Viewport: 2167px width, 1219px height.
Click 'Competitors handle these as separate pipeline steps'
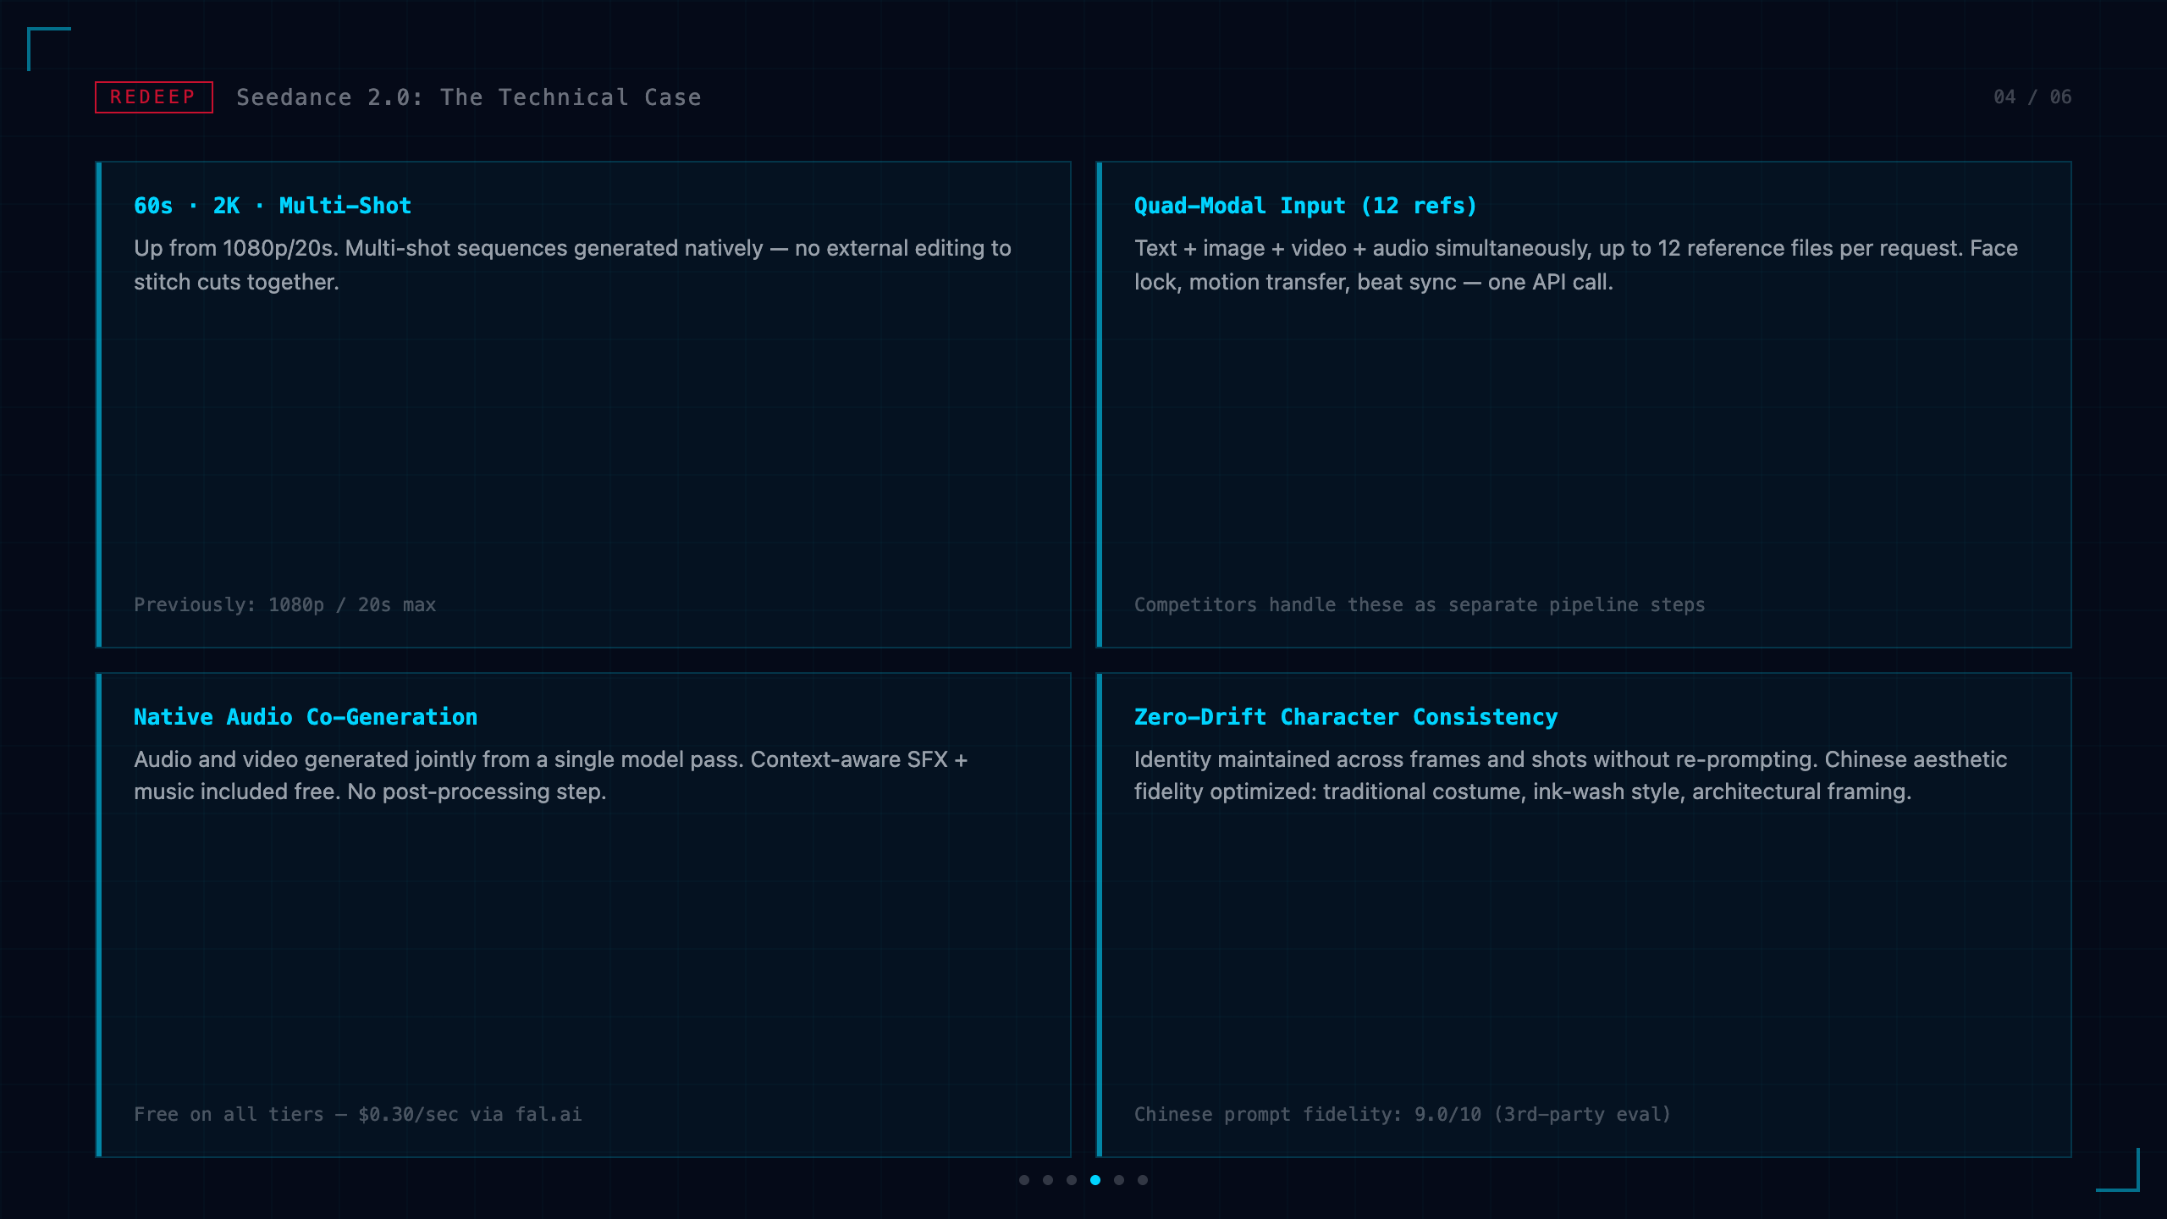click(x=1420, y=604)
